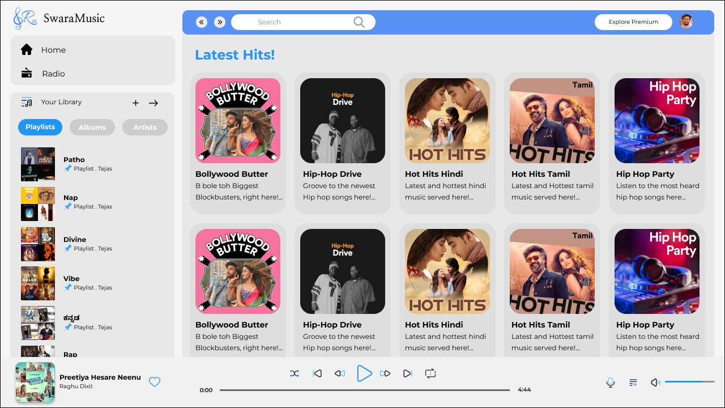Open second-row Hot Hits Tamil cover

552,271
